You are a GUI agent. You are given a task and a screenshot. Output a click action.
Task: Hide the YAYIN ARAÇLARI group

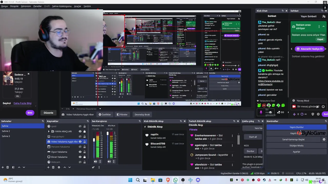pyautogui.click(x=80, y=131)
